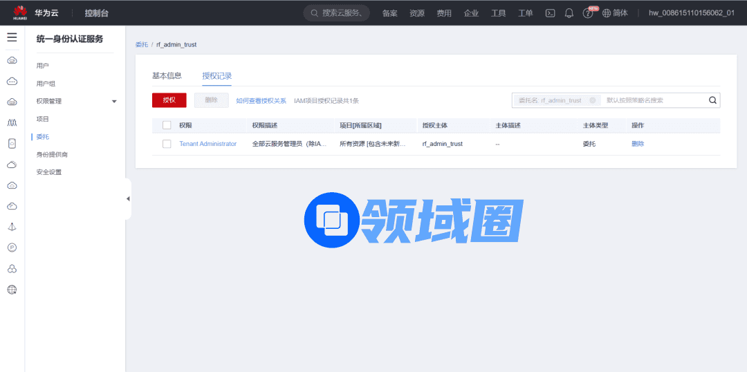Open the 费用 top menu
The height and width of the screenshot is (372, 747).
coord(444,13)
